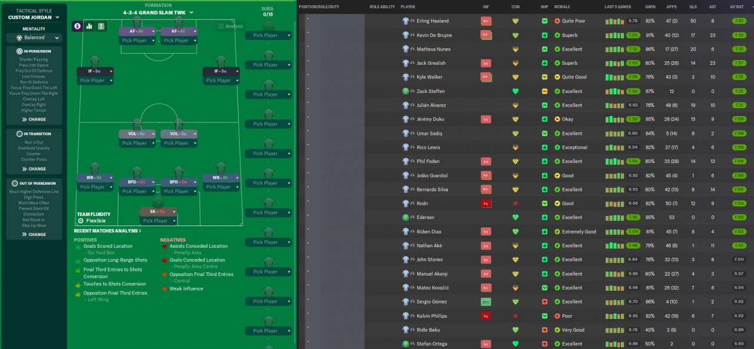The image size is (754, 349).
Task: Click the sharpness icon for Julián Álvarez
Action: 545,105
